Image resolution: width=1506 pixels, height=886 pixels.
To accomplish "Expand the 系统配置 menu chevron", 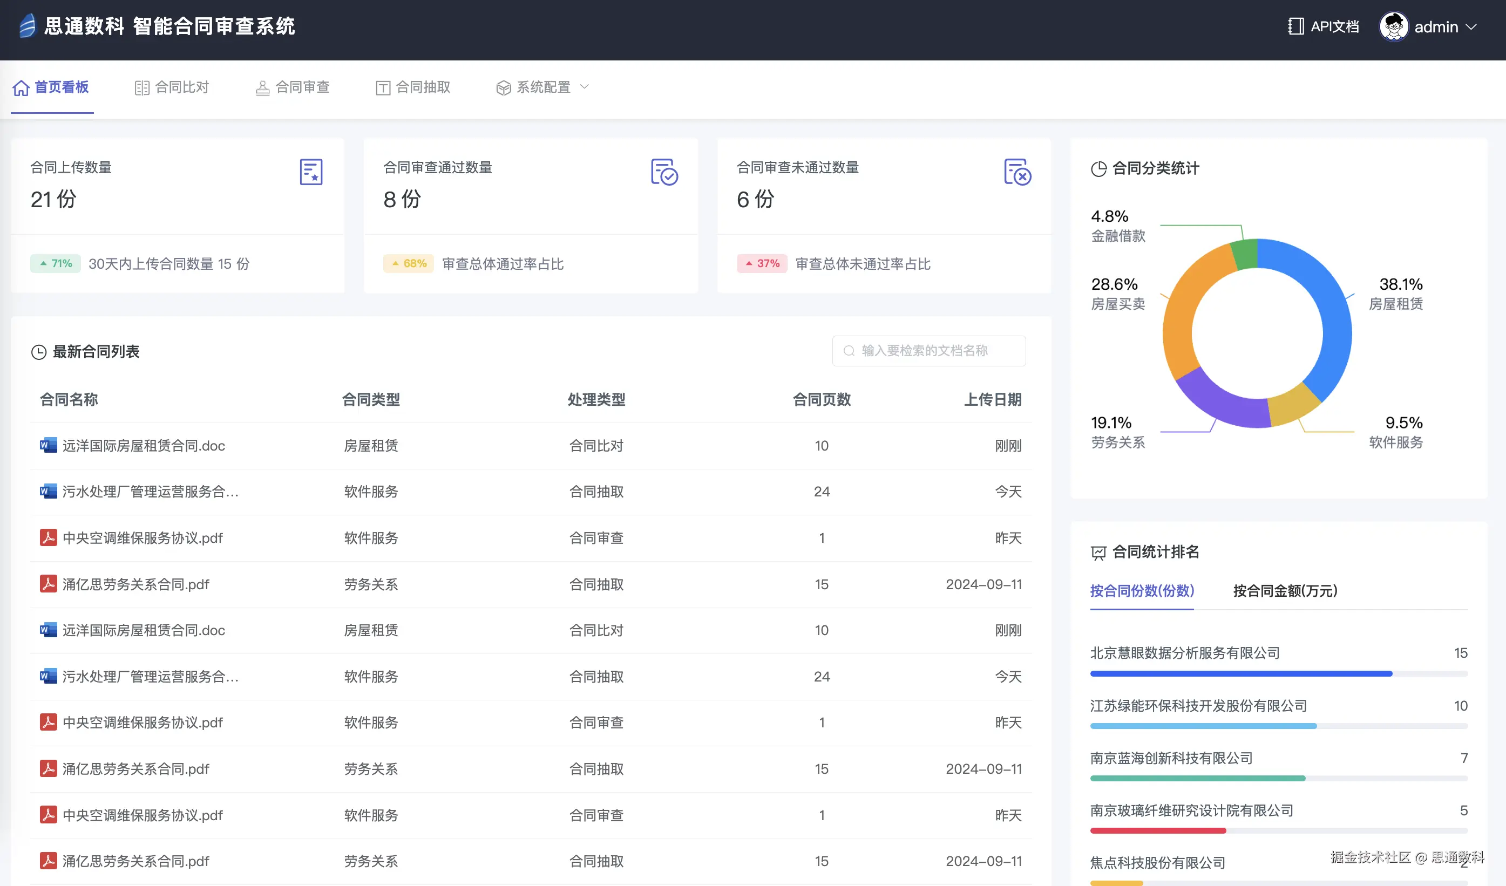I will (x=585, y=87).
